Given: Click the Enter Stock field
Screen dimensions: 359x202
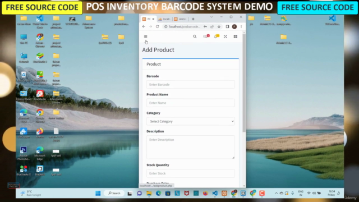Looking at the screenshot, I should (191, 173).
